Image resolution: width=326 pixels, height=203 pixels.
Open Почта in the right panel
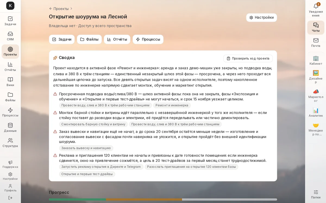316,43
